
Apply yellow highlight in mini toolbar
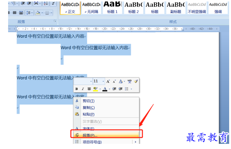[95, 89]
